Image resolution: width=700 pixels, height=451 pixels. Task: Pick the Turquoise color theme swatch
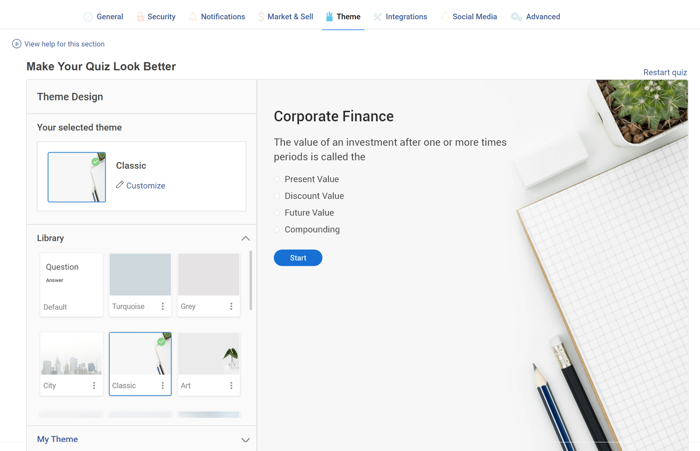pyautogui.click(x=140, y=275)
